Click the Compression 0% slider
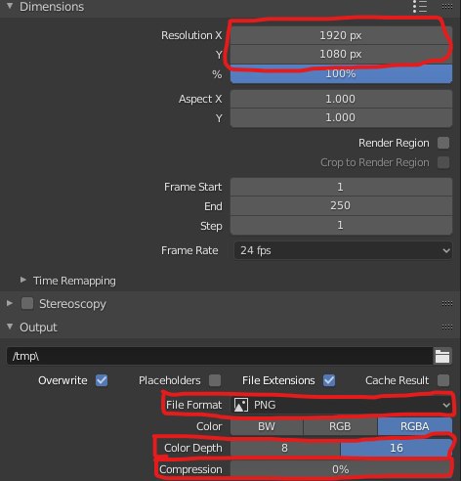The width and height of the screenshot is (461, 481). (341, 469)
